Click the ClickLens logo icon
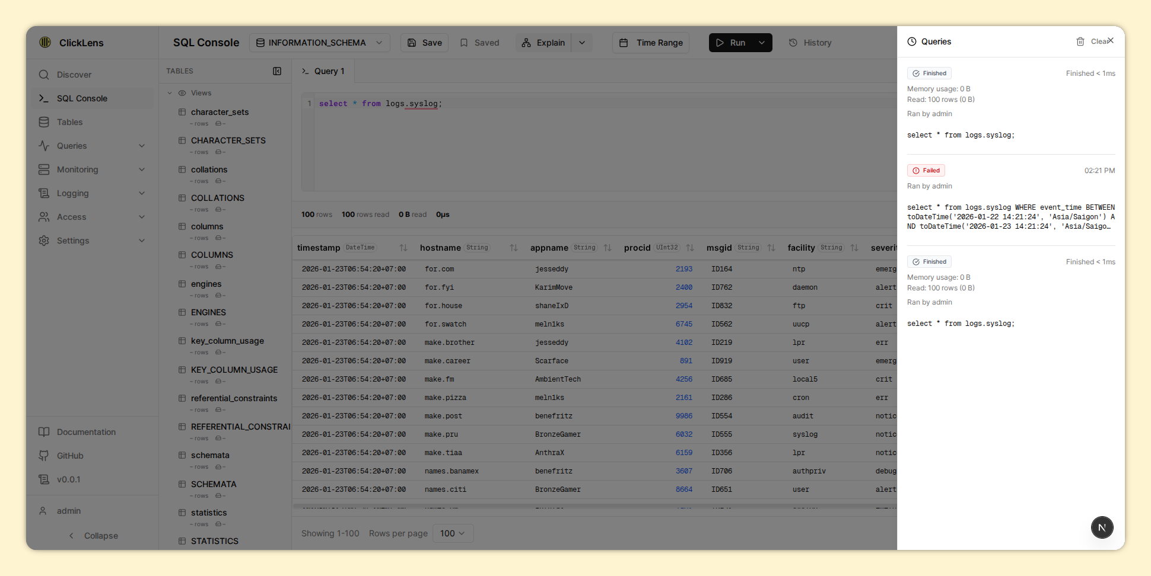The height and width of the screenshot is (576, 1151). point(45,42)
